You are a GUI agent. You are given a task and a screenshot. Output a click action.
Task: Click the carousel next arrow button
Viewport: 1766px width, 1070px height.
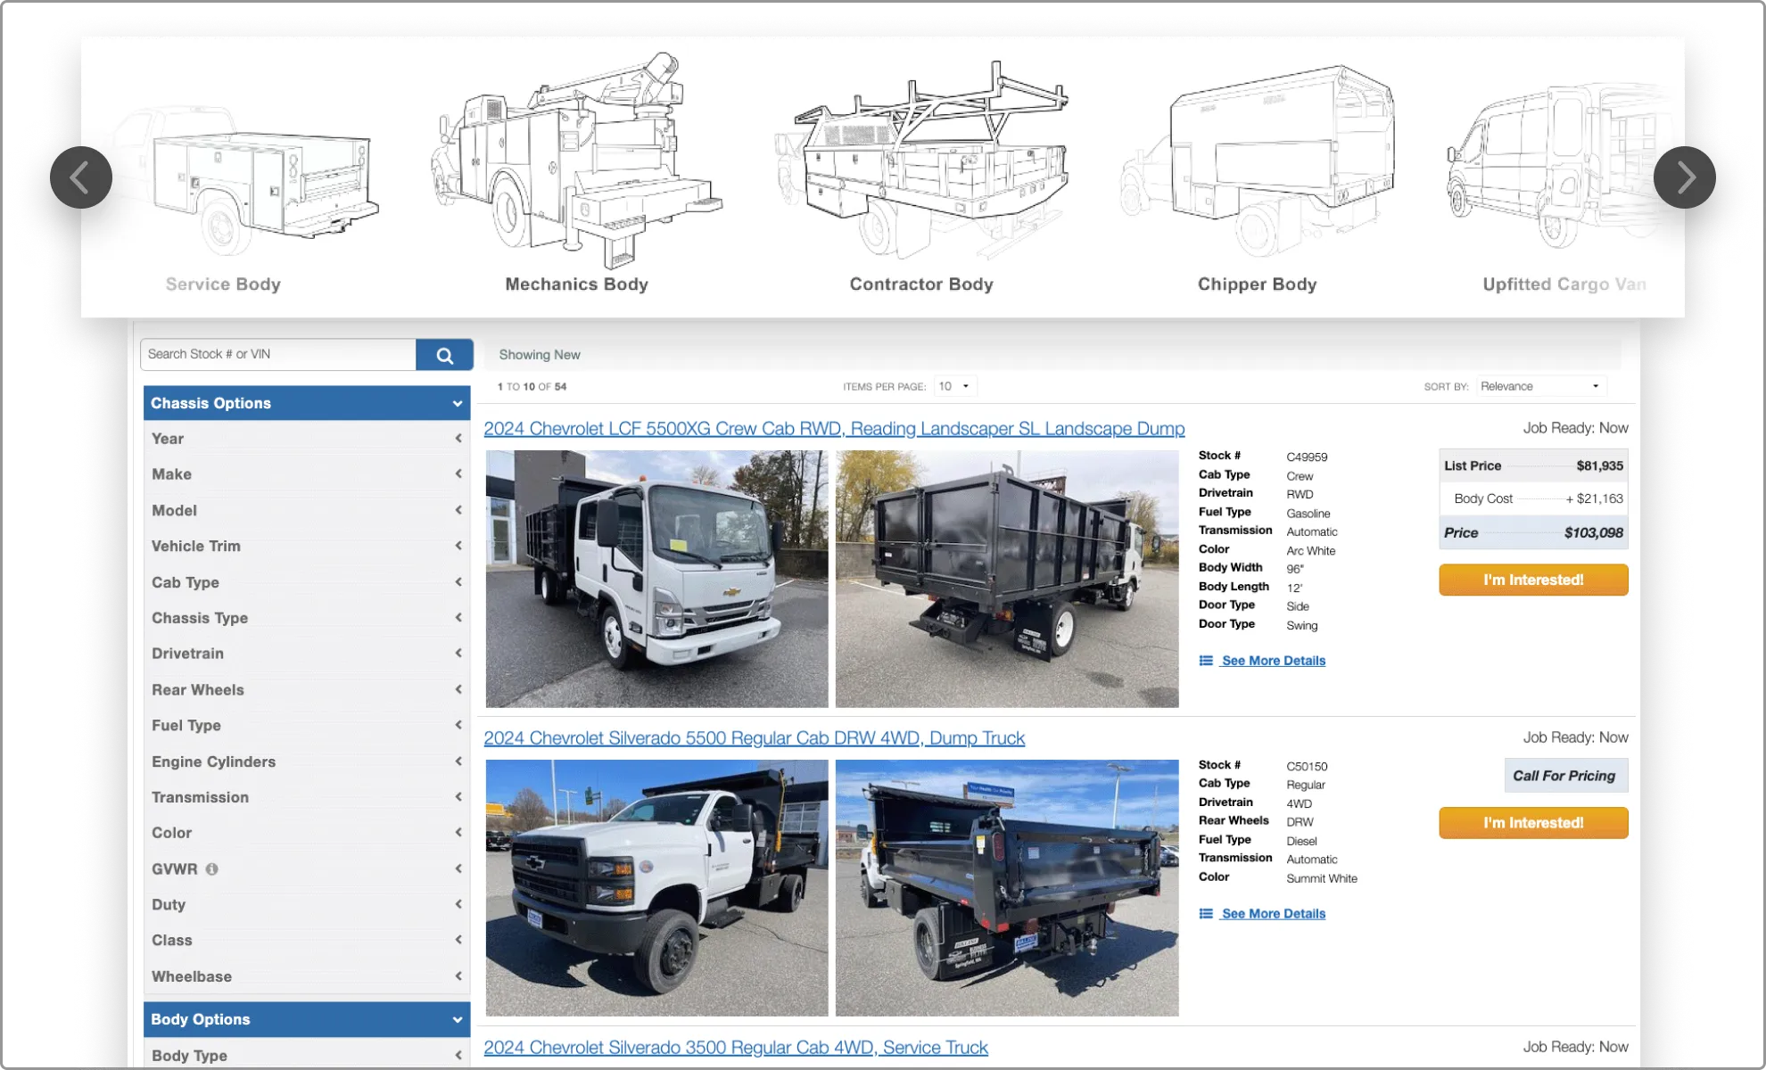[x=1684, y=177]
